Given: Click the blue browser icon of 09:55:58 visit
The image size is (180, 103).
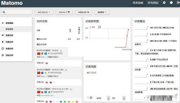Looking at the screenshot, I should [42, 73].
